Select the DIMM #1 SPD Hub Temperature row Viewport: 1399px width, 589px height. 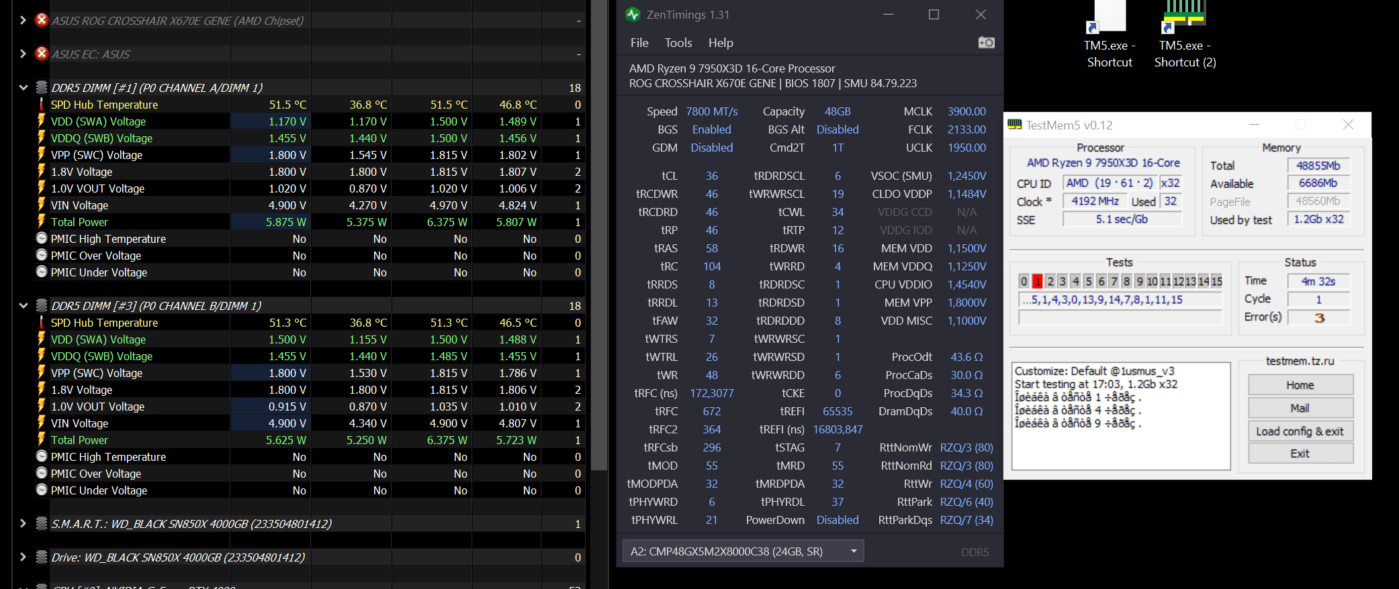click(309, 104)
